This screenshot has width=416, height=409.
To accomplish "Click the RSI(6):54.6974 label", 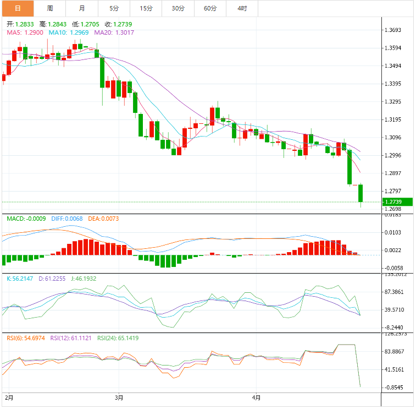I will [x=26, y=339].
